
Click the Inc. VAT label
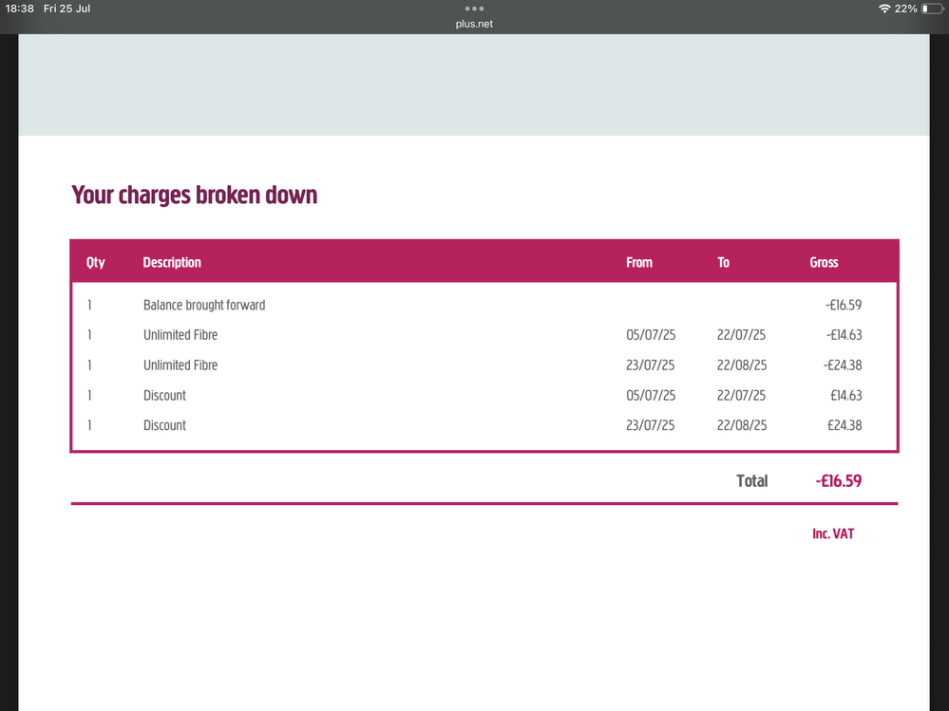coord(833,533)
